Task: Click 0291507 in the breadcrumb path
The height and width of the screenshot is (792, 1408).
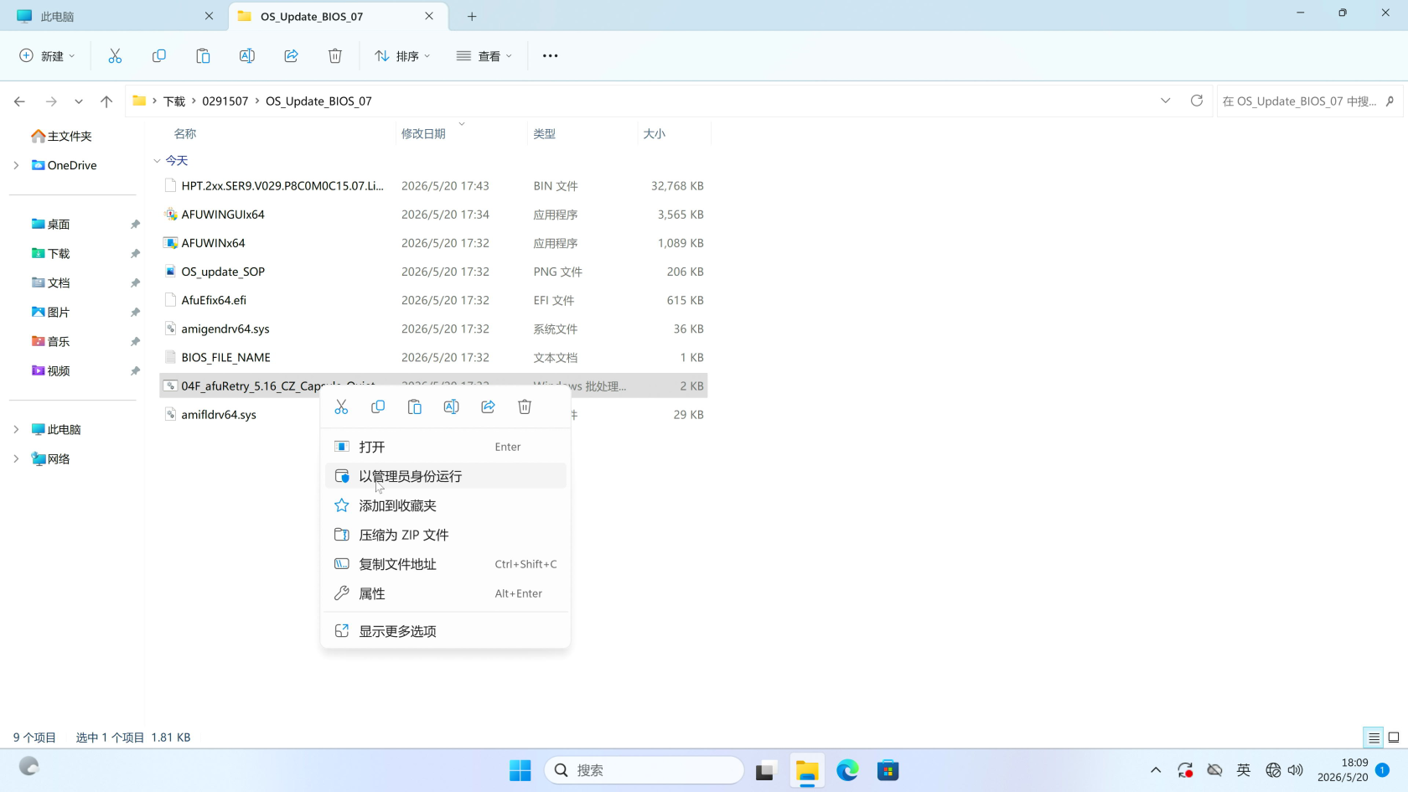Action: click(x=225, y=101)
